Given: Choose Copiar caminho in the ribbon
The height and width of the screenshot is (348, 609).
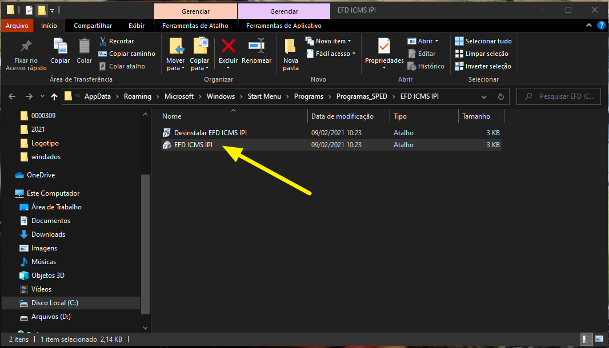Looking at the screenshot, I should coord(127,54).
